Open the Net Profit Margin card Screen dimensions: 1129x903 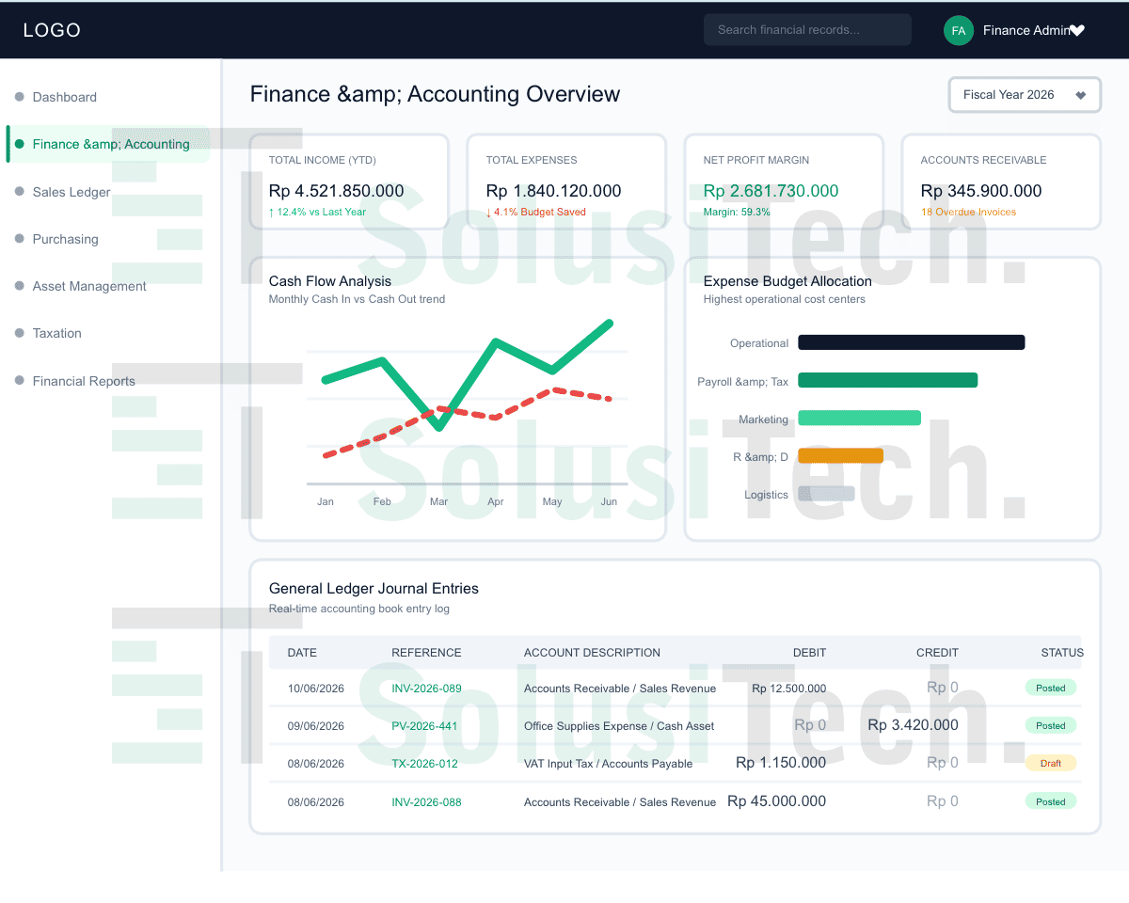[x=784, y=182]
